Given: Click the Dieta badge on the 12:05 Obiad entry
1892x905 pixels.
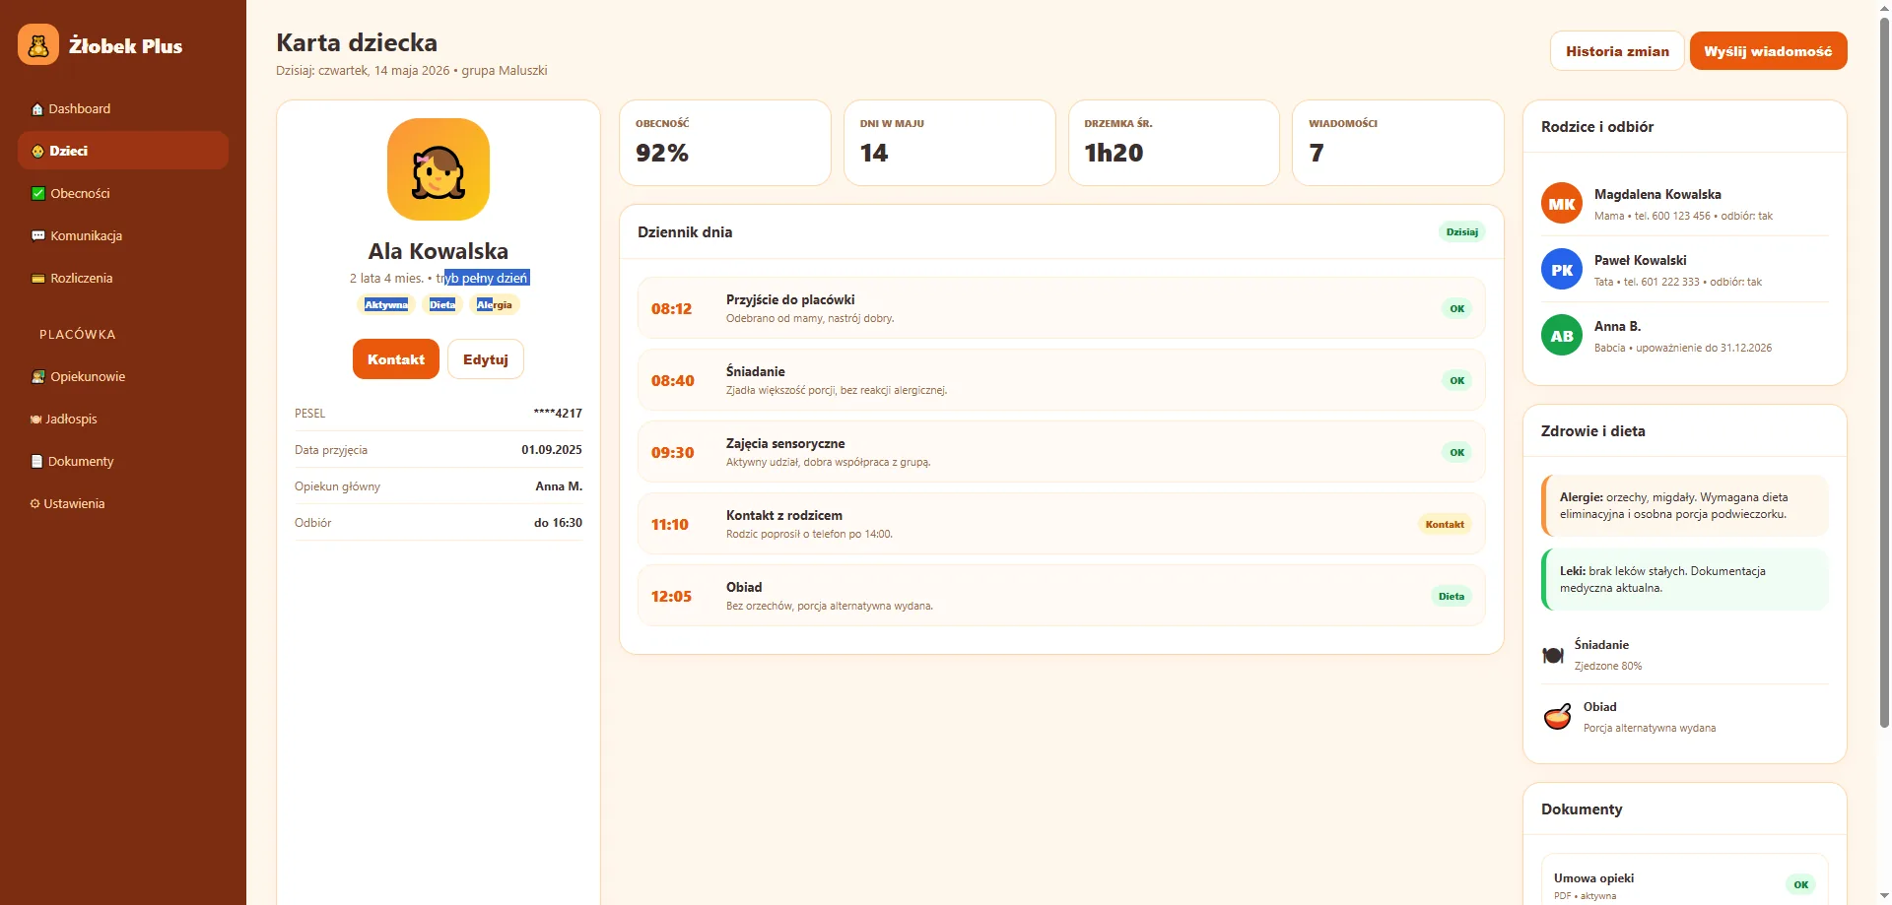Looking at the screenshot, I should pos(1451,597).
